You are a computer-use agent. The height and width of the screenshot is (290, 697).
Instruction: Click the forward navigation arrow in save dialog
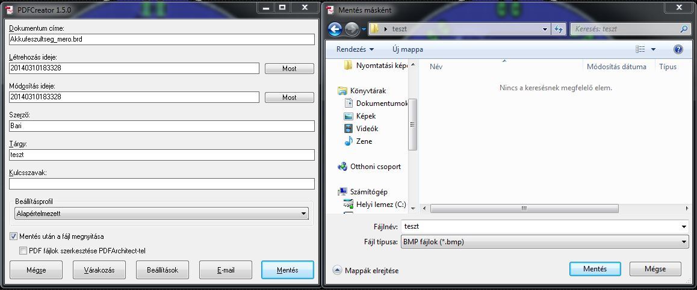click(352, 29)
